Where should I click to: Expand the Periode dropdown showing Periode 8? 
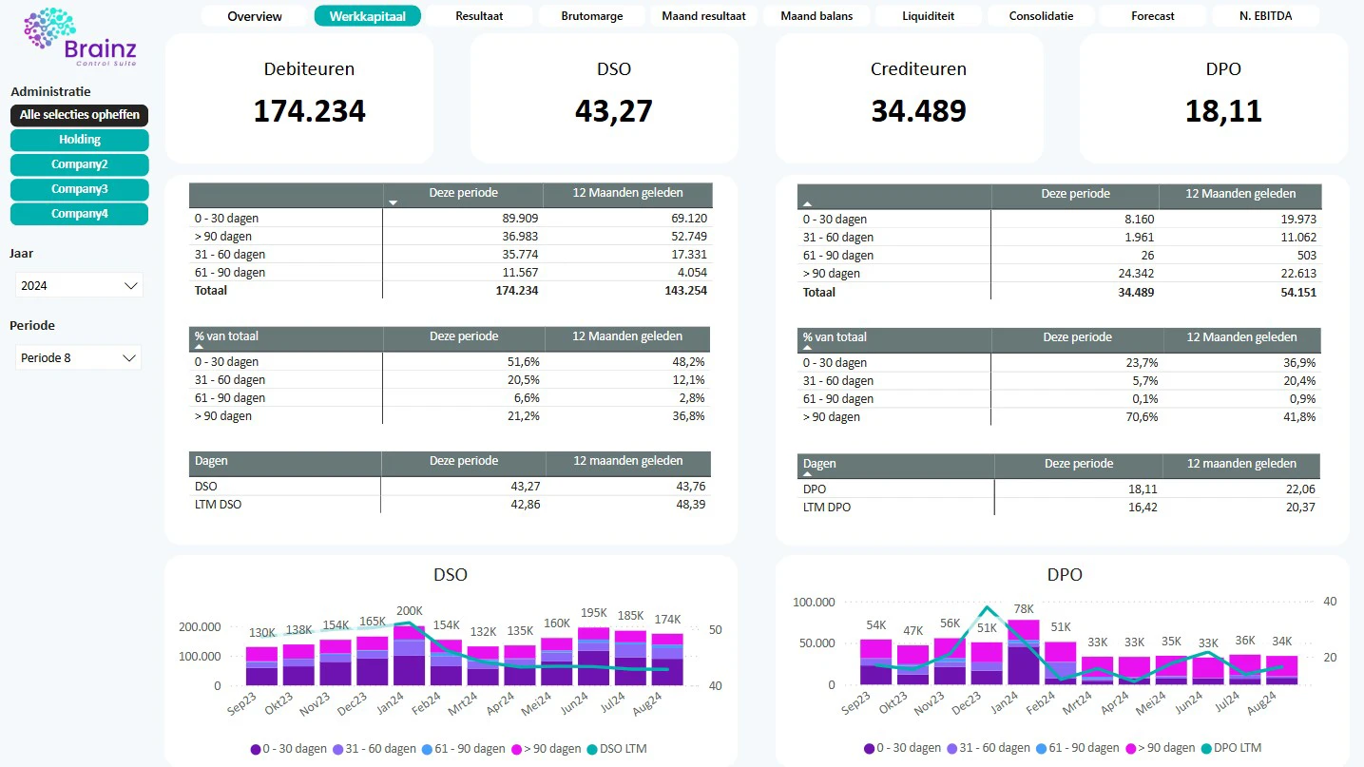(x=79, y=358)
